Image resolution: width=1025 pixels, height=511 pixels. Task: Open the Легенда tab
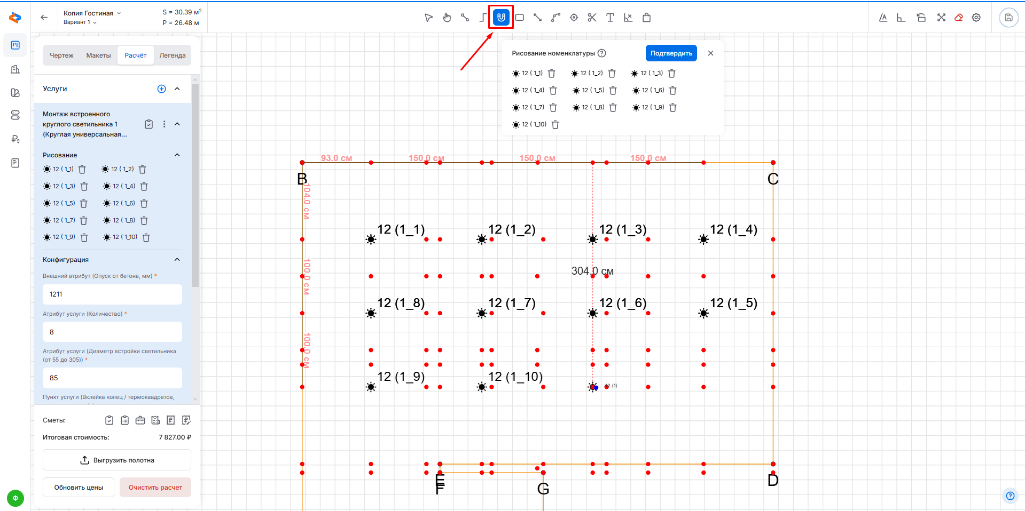[x=172, y=55]
